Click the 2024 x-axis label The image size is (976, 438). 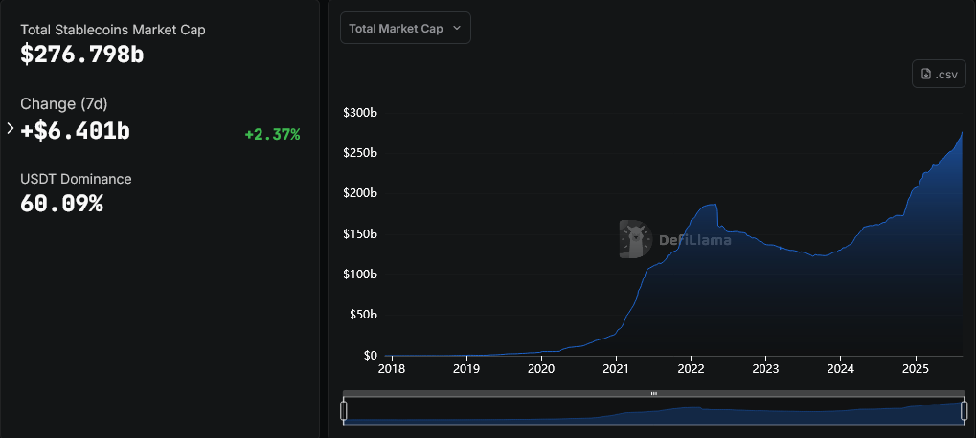click(x=840, y=368)
